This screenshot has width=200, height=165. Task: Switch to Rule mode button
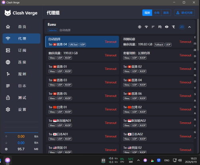[147, 13]
